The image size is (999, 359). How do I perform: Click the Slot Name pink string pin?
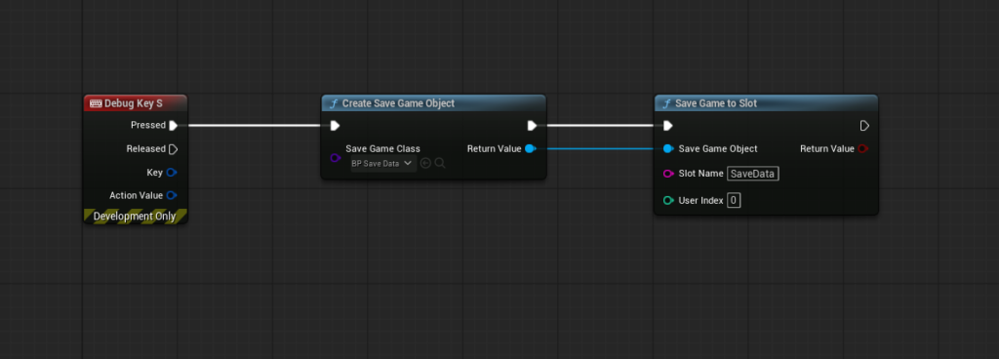[668, 174]
